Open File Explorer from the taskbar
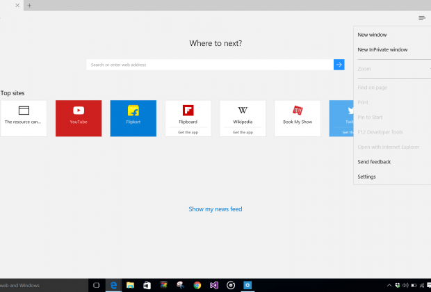The image size is (431, 292). click(x=130, y=286)
